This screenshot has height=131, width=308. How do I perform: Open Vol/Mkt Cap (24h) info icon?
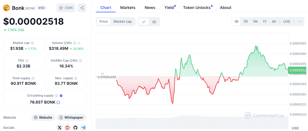tap(80, 61)
